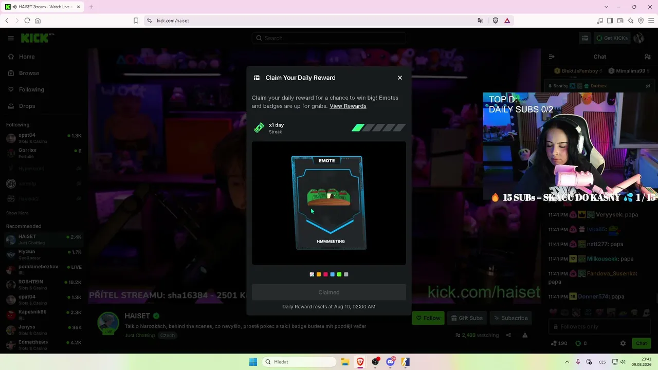This screenshot has height=370, width=658.
Task: Open Brave Rewards triangle icon
Action: (x=507, y=21)
